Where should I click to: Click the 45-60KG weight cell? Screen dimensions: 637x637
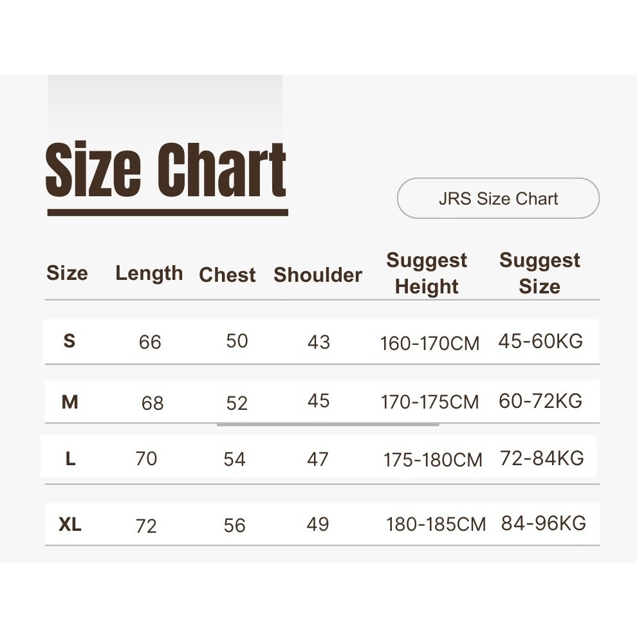pyautogui.click(x=540, y=341)
